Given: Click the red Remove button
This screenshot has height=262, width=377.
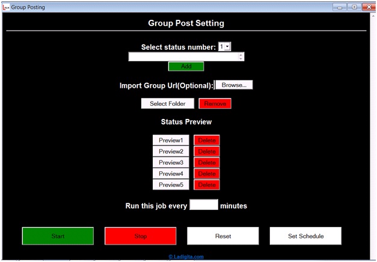Looking at the screenshot, I should [x=215, y=103].
